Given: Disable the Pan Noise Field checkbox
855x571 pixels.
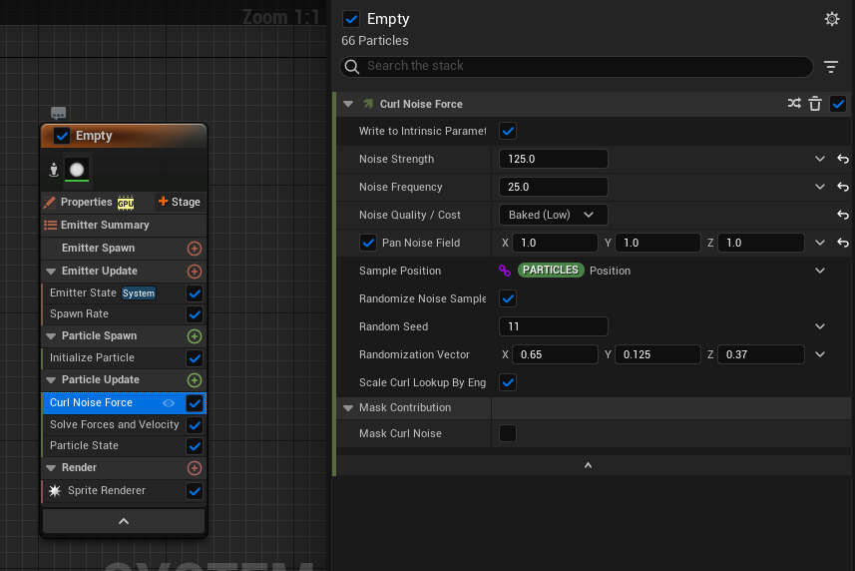Looking at the screenshot, I should [x=368, y=243].
